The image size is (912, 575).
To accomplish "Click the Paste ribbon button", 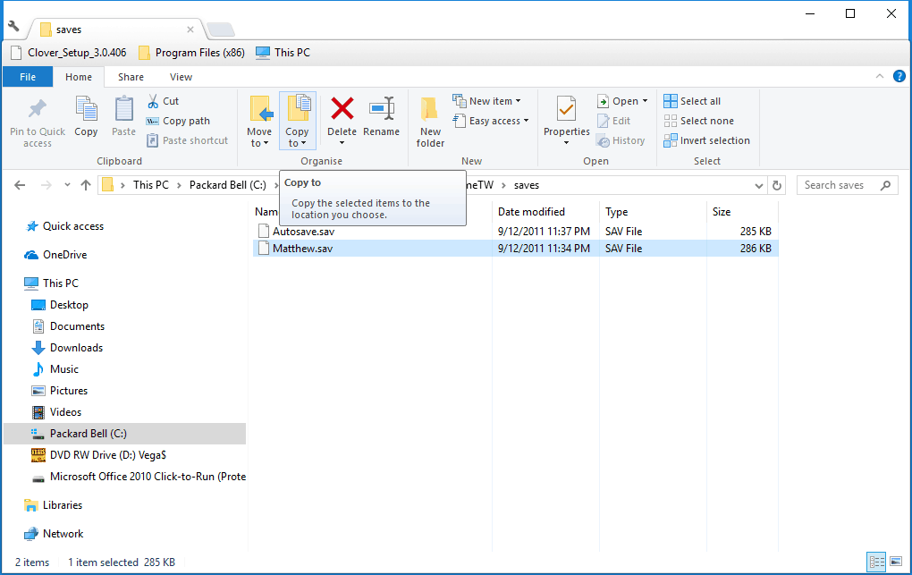I will click(124, 117).
